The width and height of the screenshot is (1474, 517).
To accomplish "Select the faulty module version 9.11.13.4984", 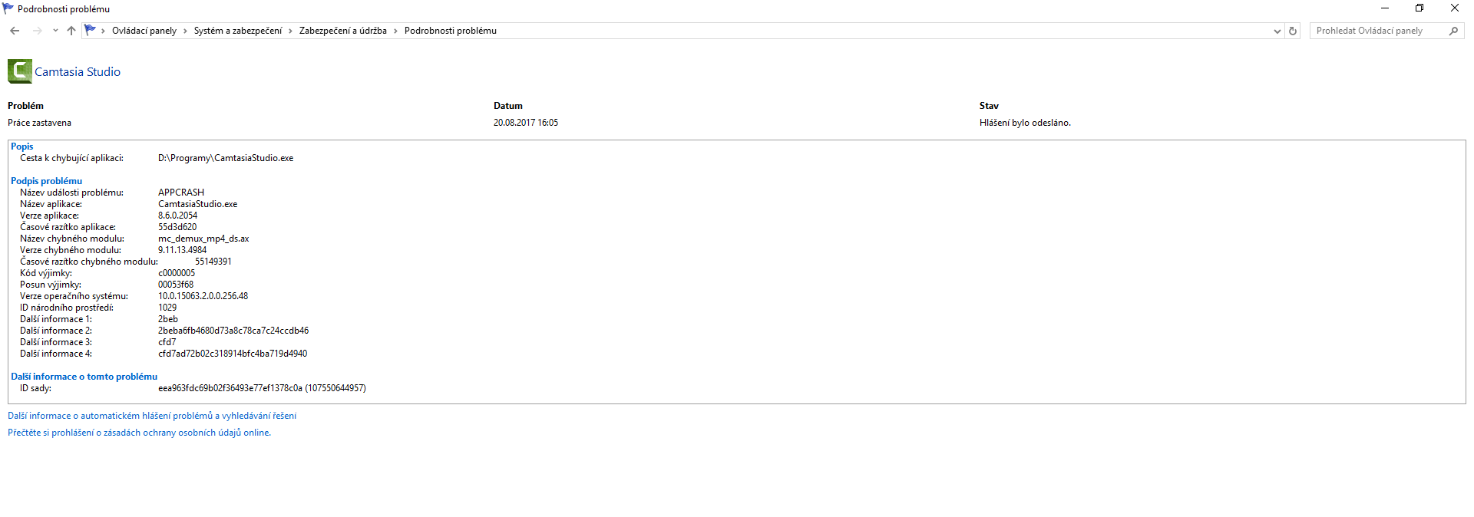I will coord(183,250).
